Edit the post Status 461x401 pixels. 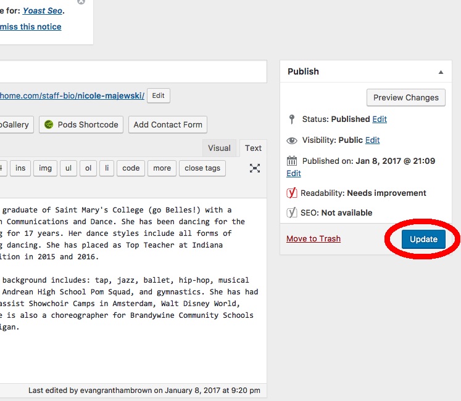[x=380, y=119]
